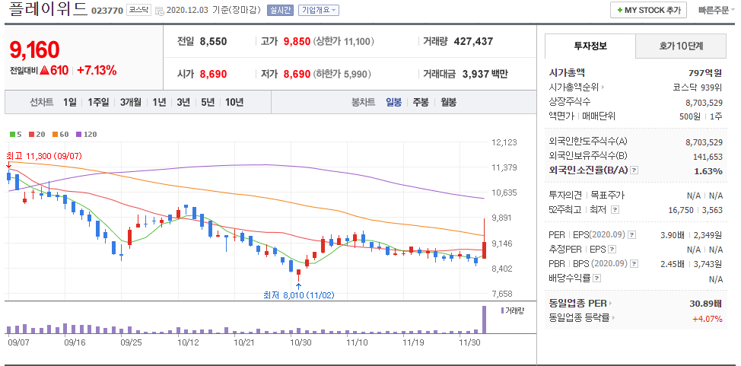Click the help icon next to 외국인소진율(B/A)
741x366 pixels.
tap(634, 170)
